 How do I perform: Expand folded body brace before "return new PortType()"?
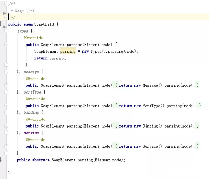[116, 105]
